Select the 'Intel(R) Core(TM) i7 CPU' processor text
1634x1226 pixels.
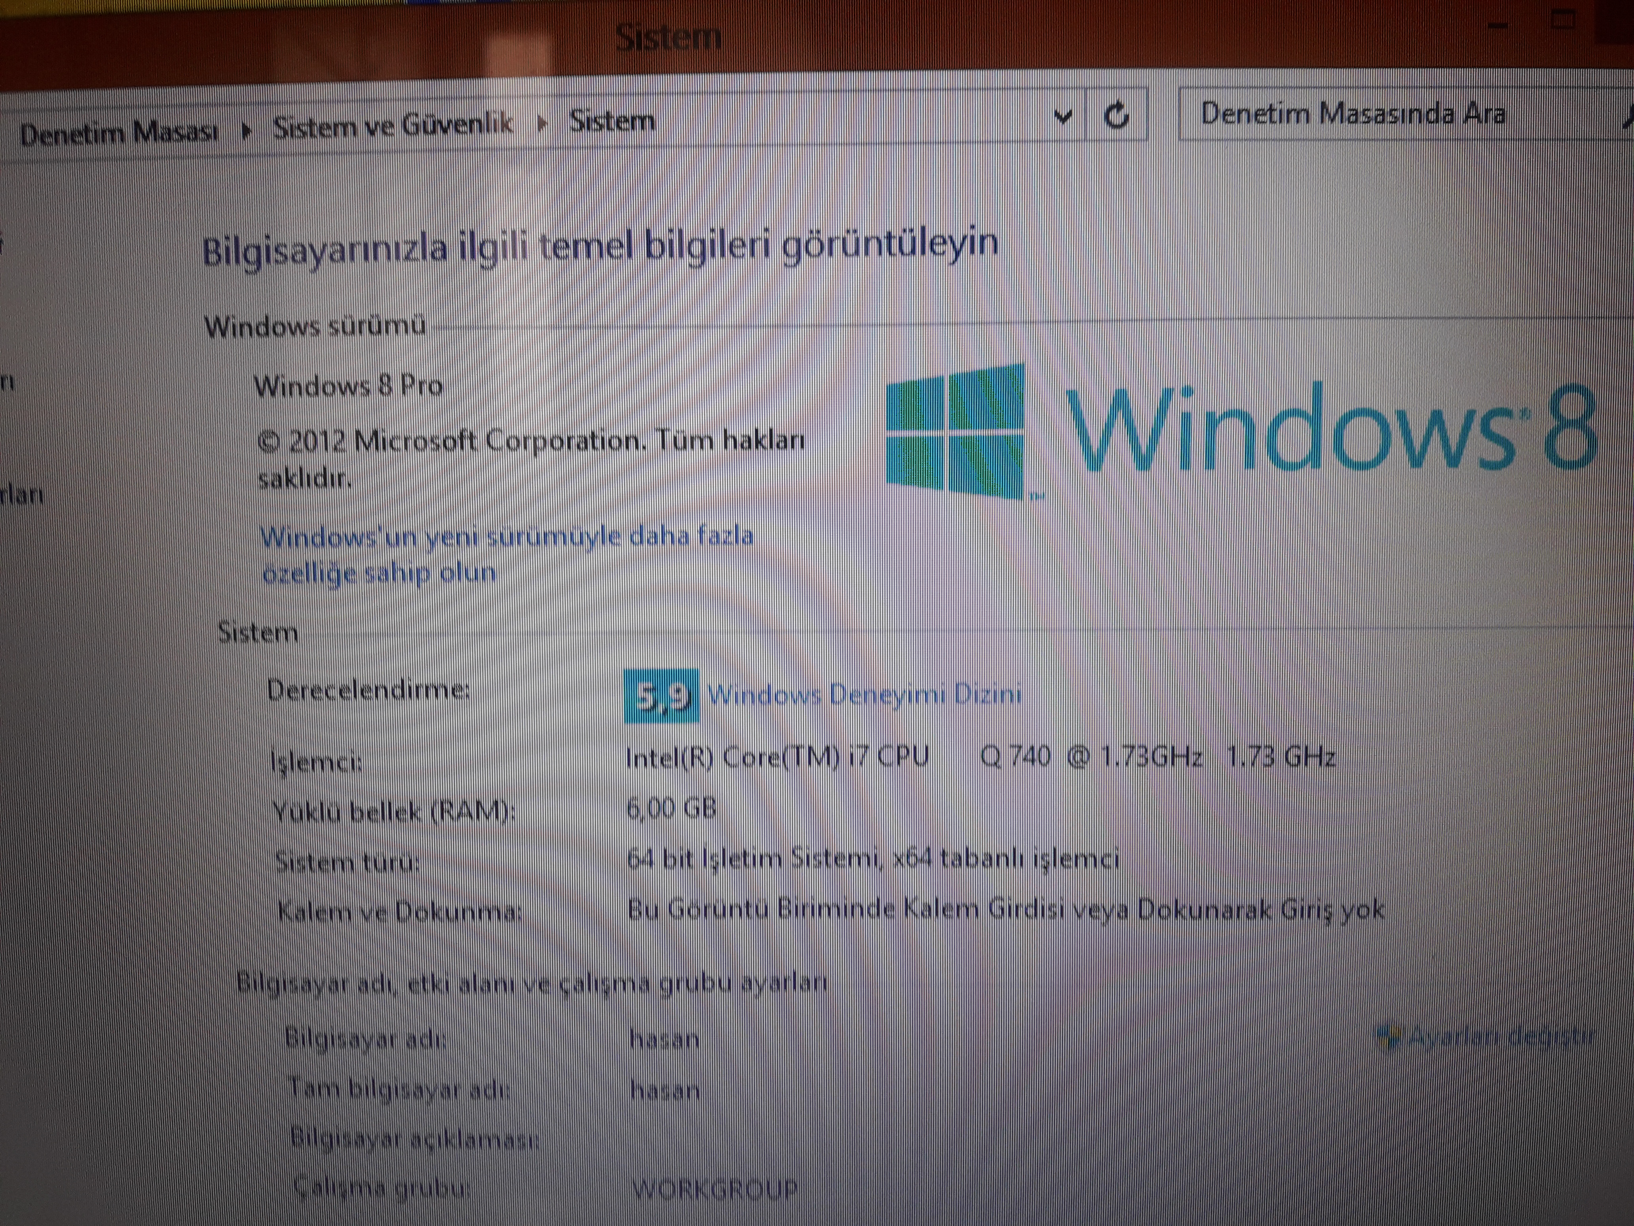pyautogui.click(x=777, y=757)
